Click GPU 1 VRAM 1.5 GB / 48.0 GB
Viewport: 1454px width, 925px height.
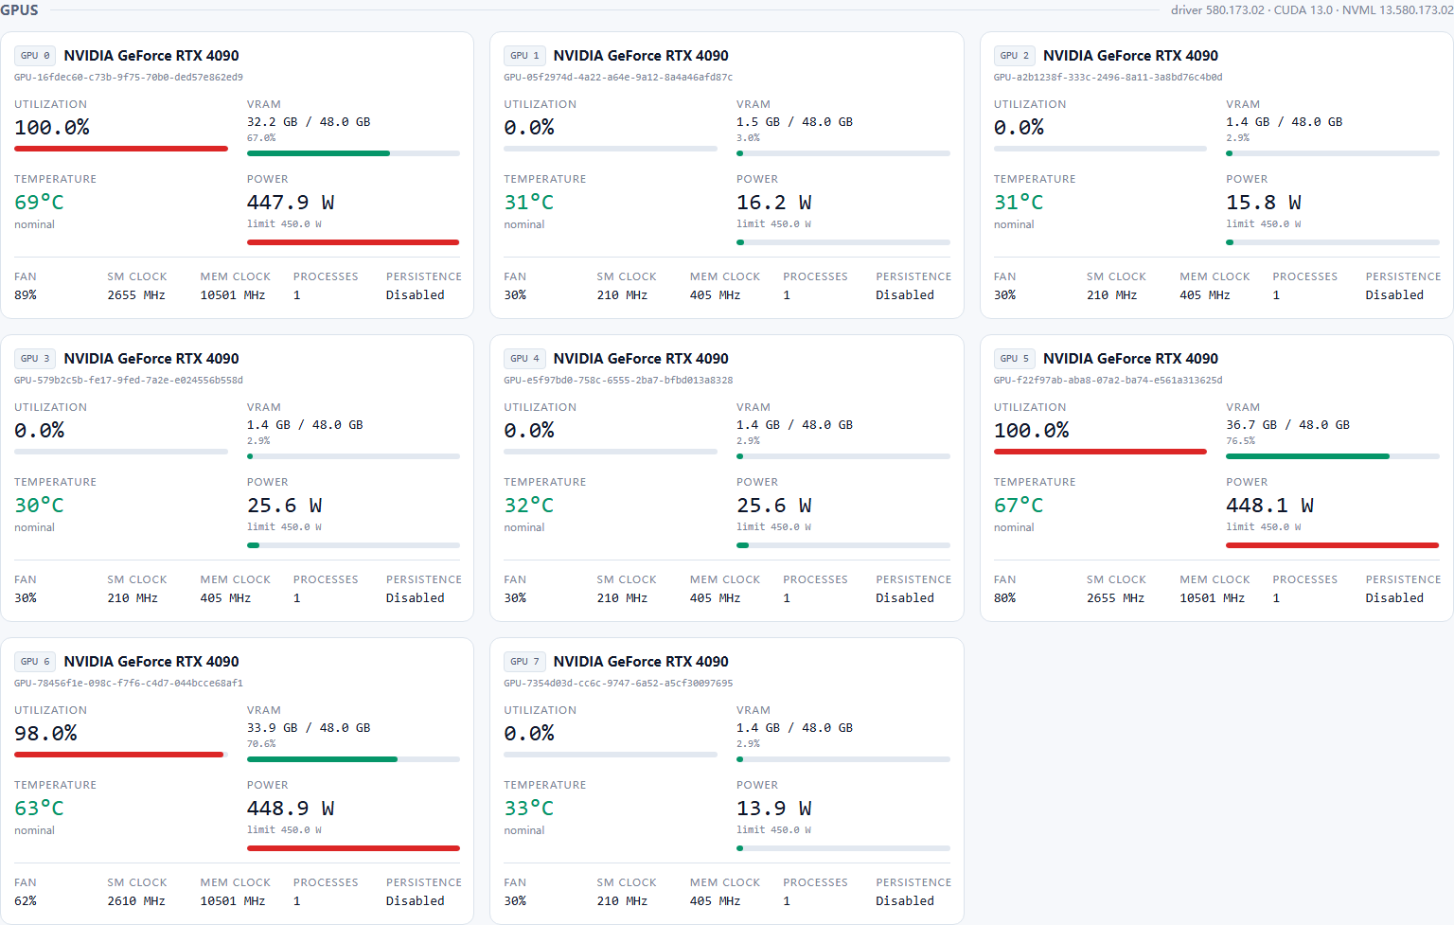coord(794,122)
